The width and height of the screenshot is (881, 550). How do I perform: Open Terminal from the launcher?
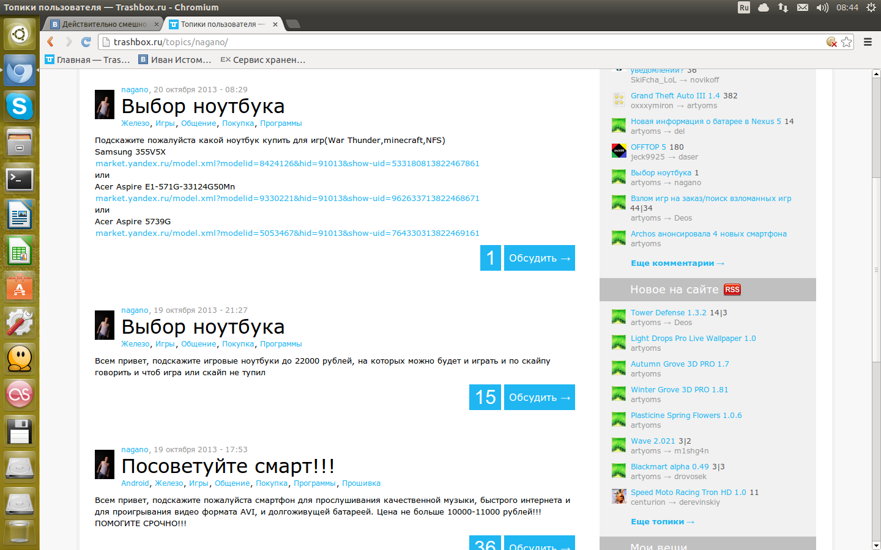20,179
